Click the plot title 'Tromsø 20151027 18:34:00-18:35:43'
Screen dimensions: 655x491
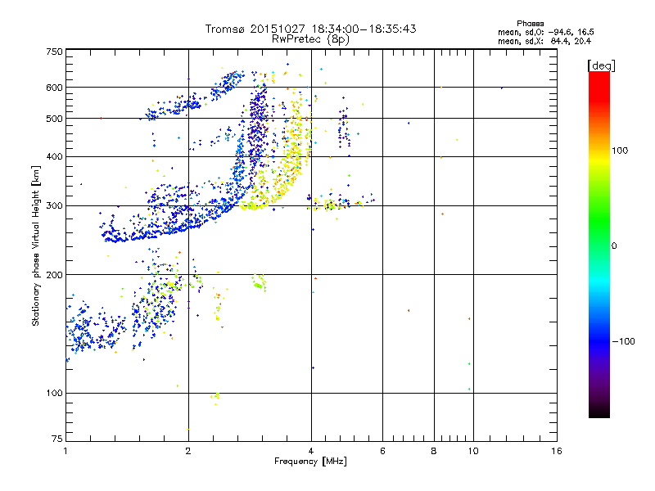[x=310, y=29]
